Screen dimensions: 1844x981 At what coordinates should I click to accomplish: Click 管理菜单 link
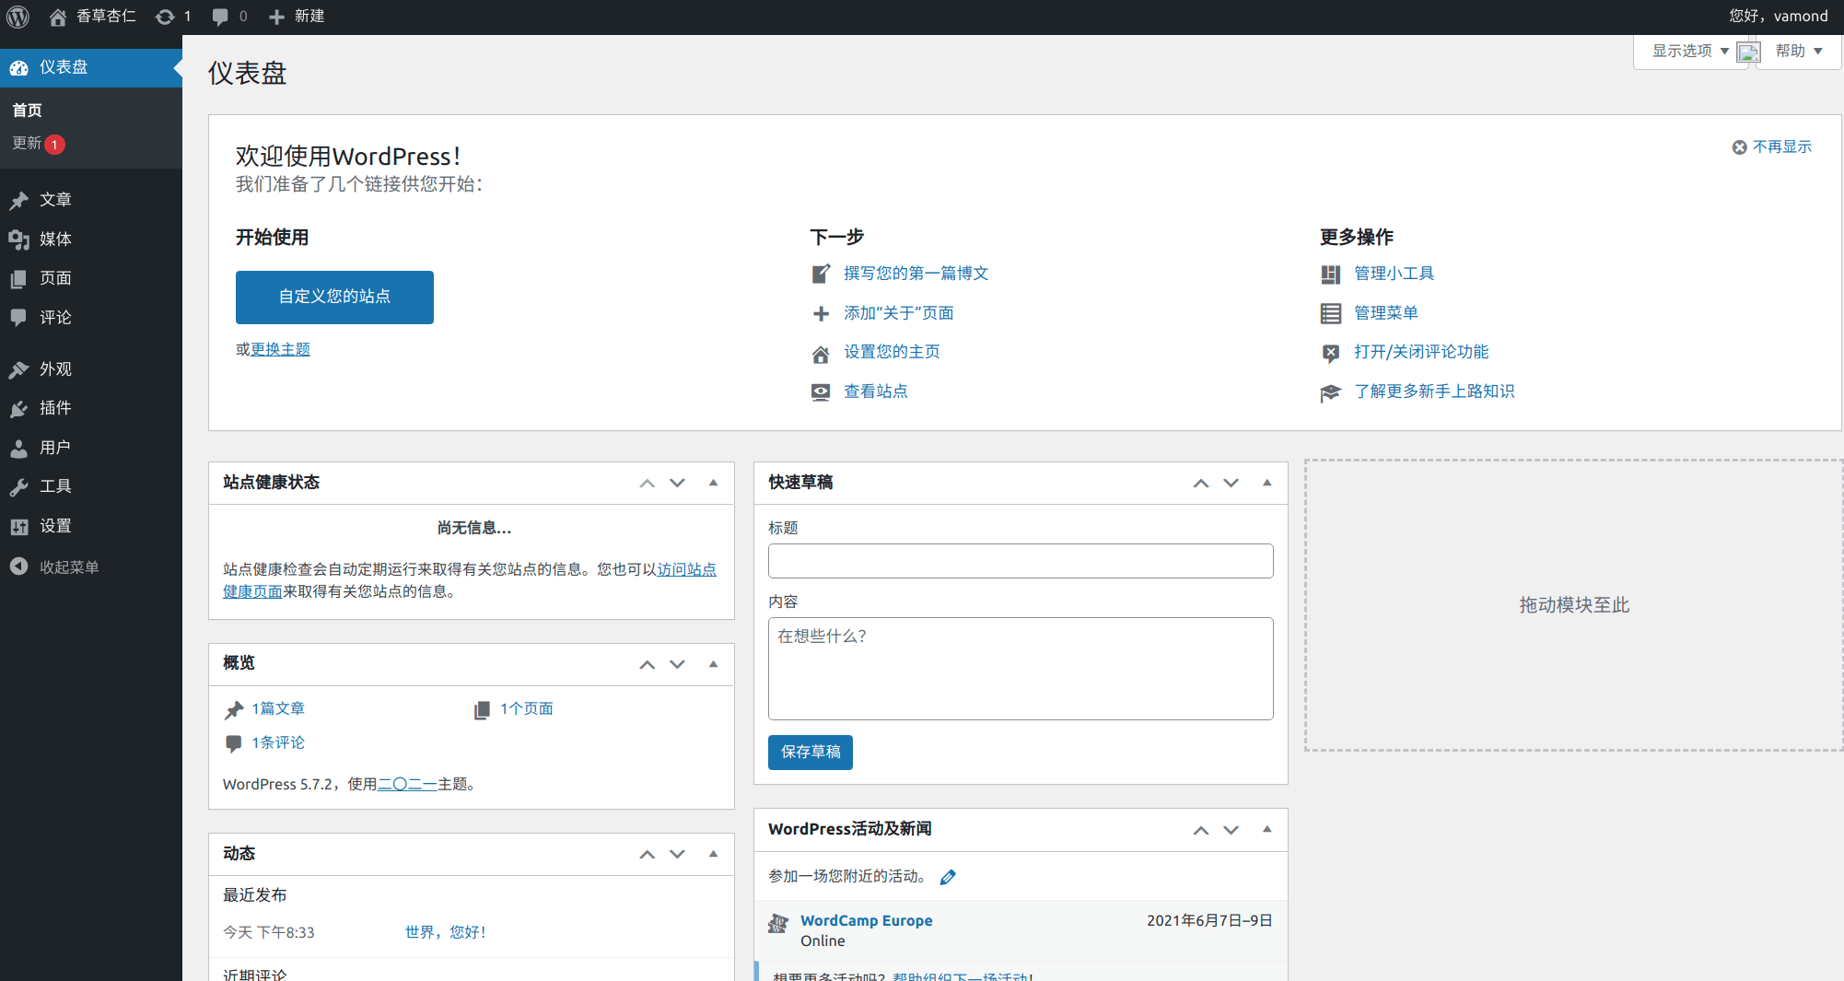pyautogui.click(x=1385, y=313)
